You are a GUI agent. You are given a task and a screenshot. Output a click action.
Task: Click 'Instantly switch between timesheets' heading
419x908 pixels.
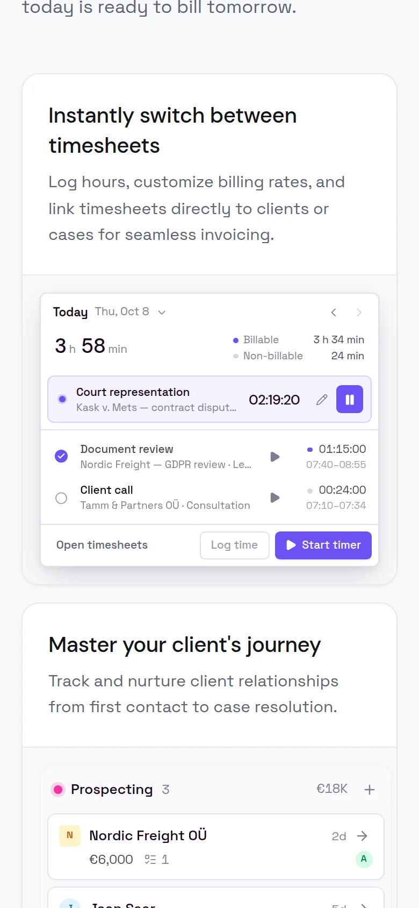[172, 130]
